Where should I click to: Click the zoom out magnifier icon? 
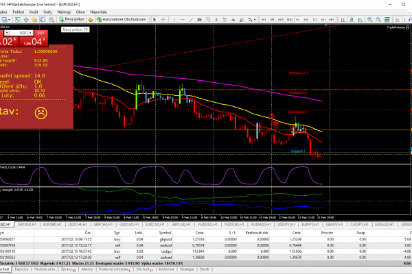pyautogui.click(x=378, y=20)
